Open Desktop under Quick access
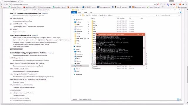The image size is (188, 105). 78,22
